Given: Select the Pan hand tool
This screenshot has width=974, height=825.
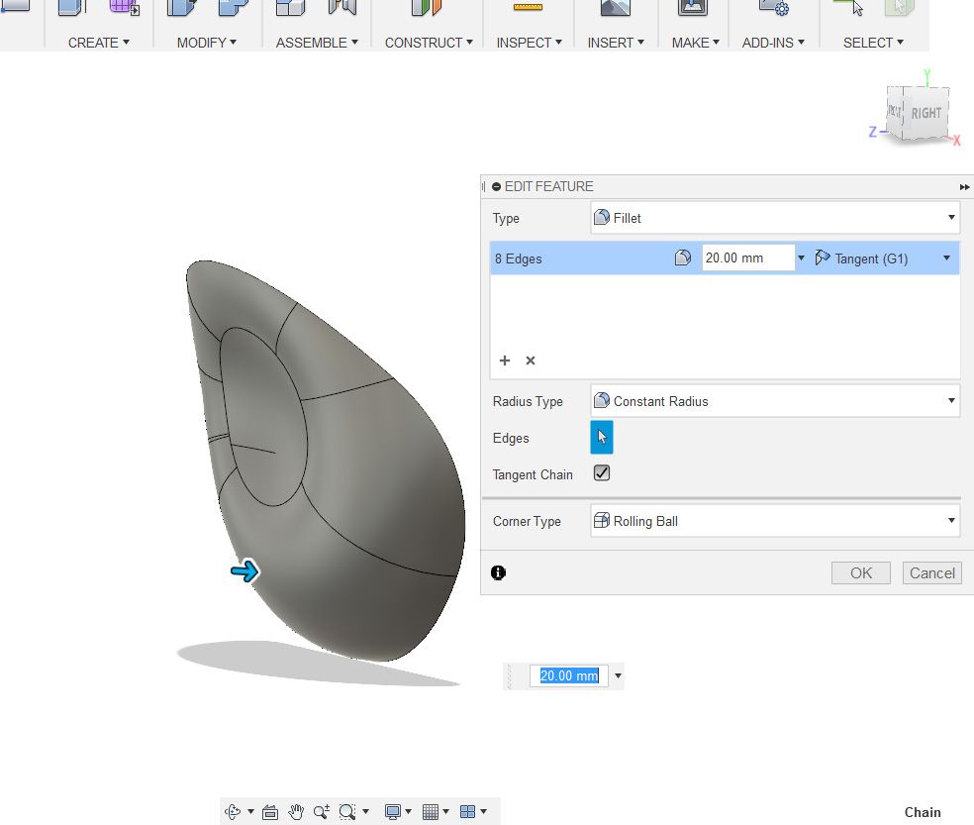Looking at the screenshot, I should tap(296, 811).
